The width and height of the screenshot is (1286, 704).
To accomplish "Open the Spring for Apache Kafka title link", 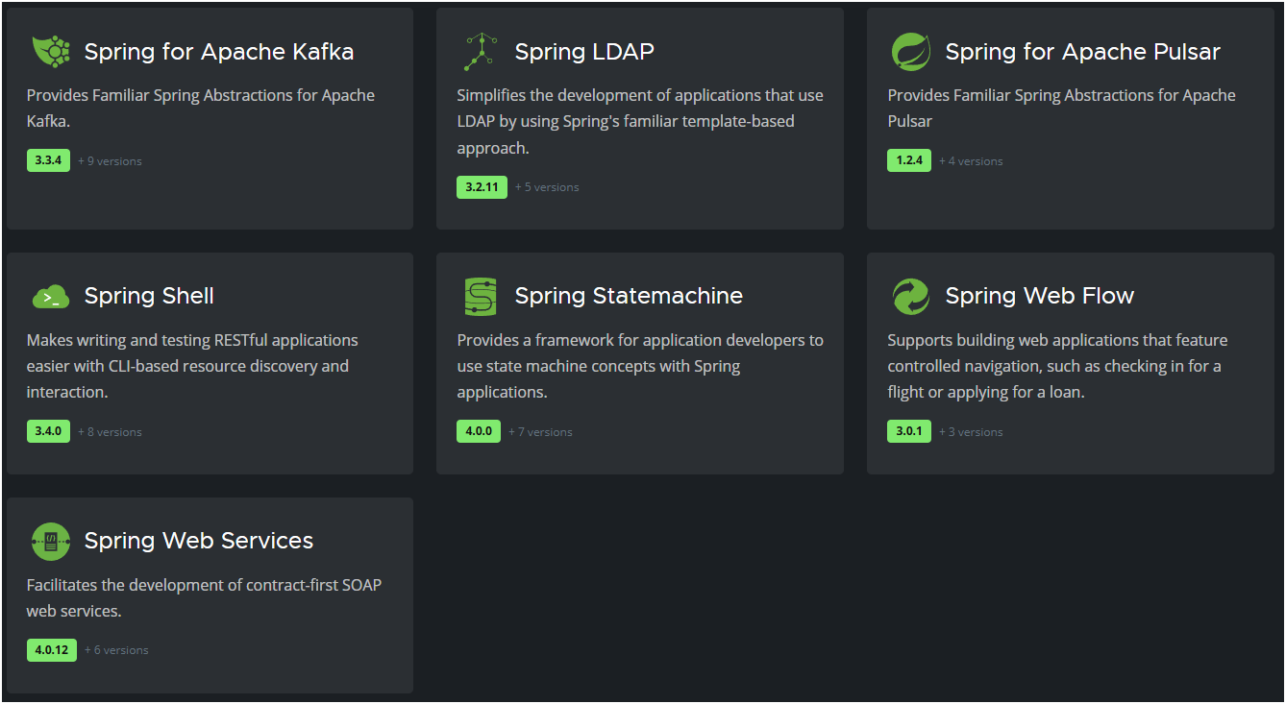I will pos(219,52).
